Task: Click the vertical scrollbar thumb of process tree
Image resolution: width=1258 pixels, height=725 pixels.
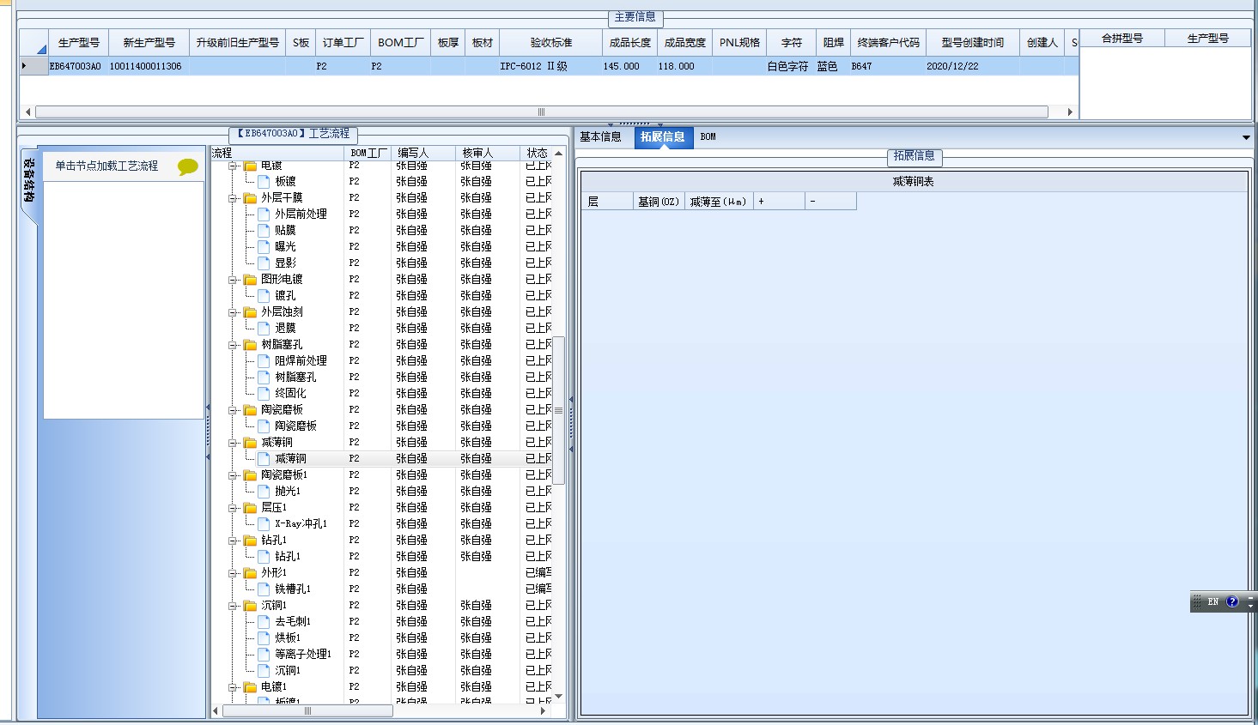Action: click(x=558, y=410)
